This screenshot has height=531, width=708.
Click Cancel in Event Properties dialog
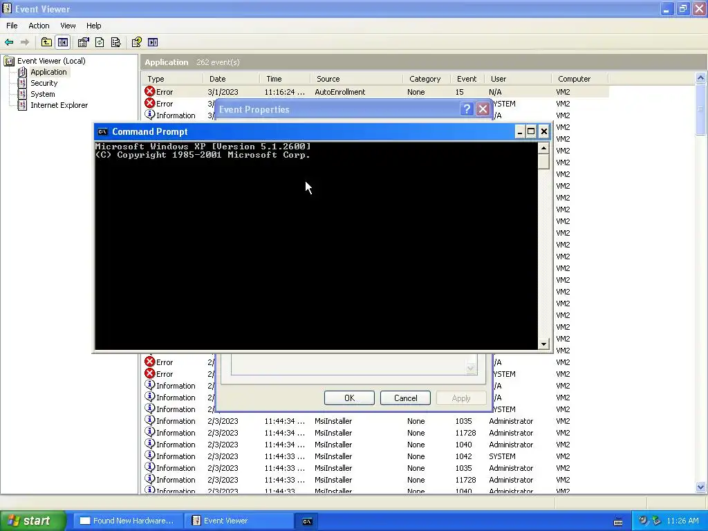tap(405, 398)
